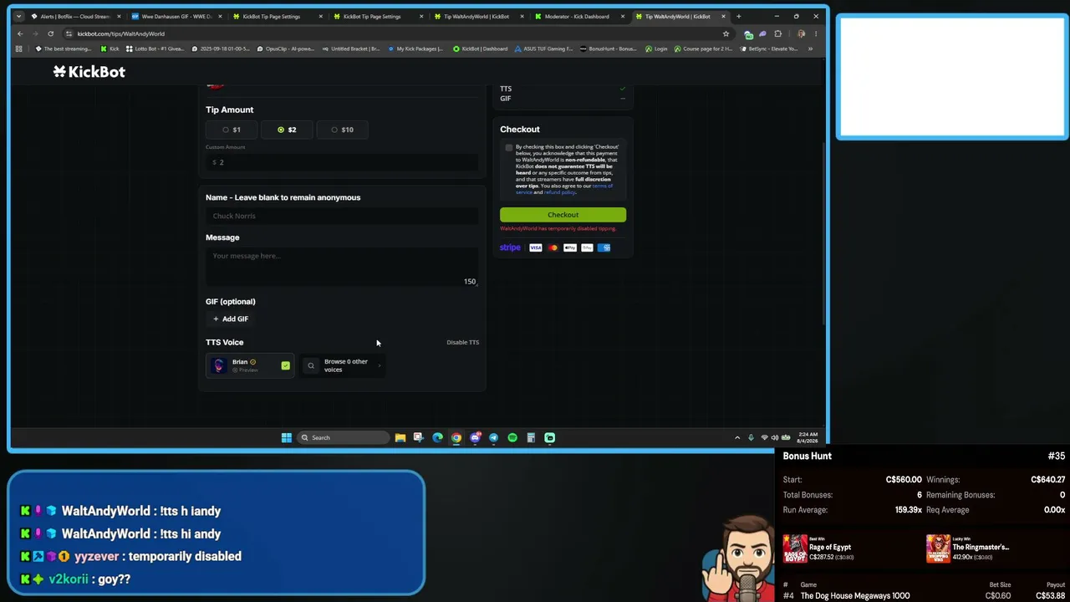
Task: Click the page's vertical scrollbar
Action: click(824, 234)
